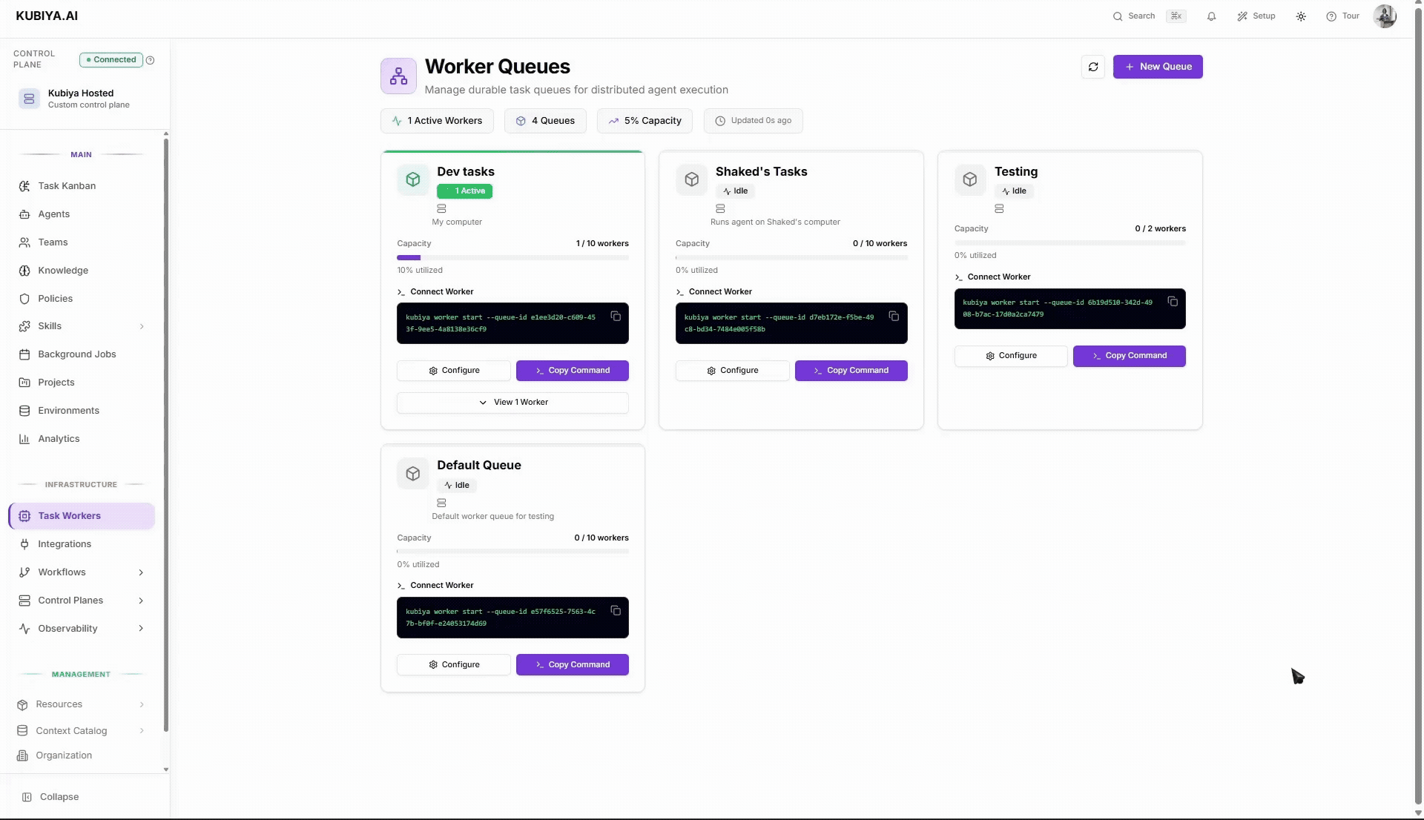1424x820 pixels.
Task: Click the Dev tasks capacity progress bar
Action: point(512,257)
